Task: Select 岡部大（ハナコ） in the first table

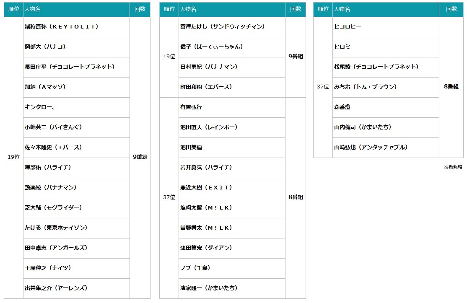Action: [45, 47]
